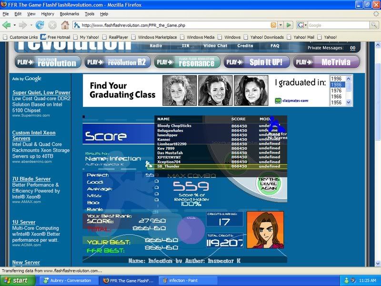This screenshot has width=381, height=286.
Task: Open the Google search engine dropdown
Action: click(302, 25)
